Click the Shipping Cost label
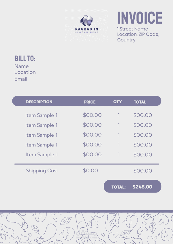This screenshot has height=244, width=173. click(x=42, y=171)
